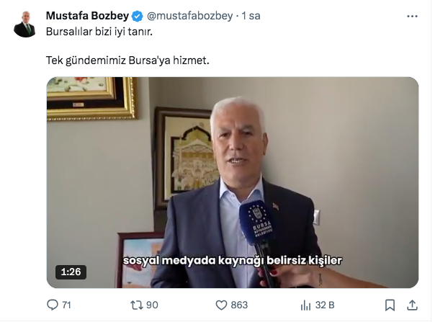Play the embedded video
The image size is (448, 322).
click(x=233, y=182)
